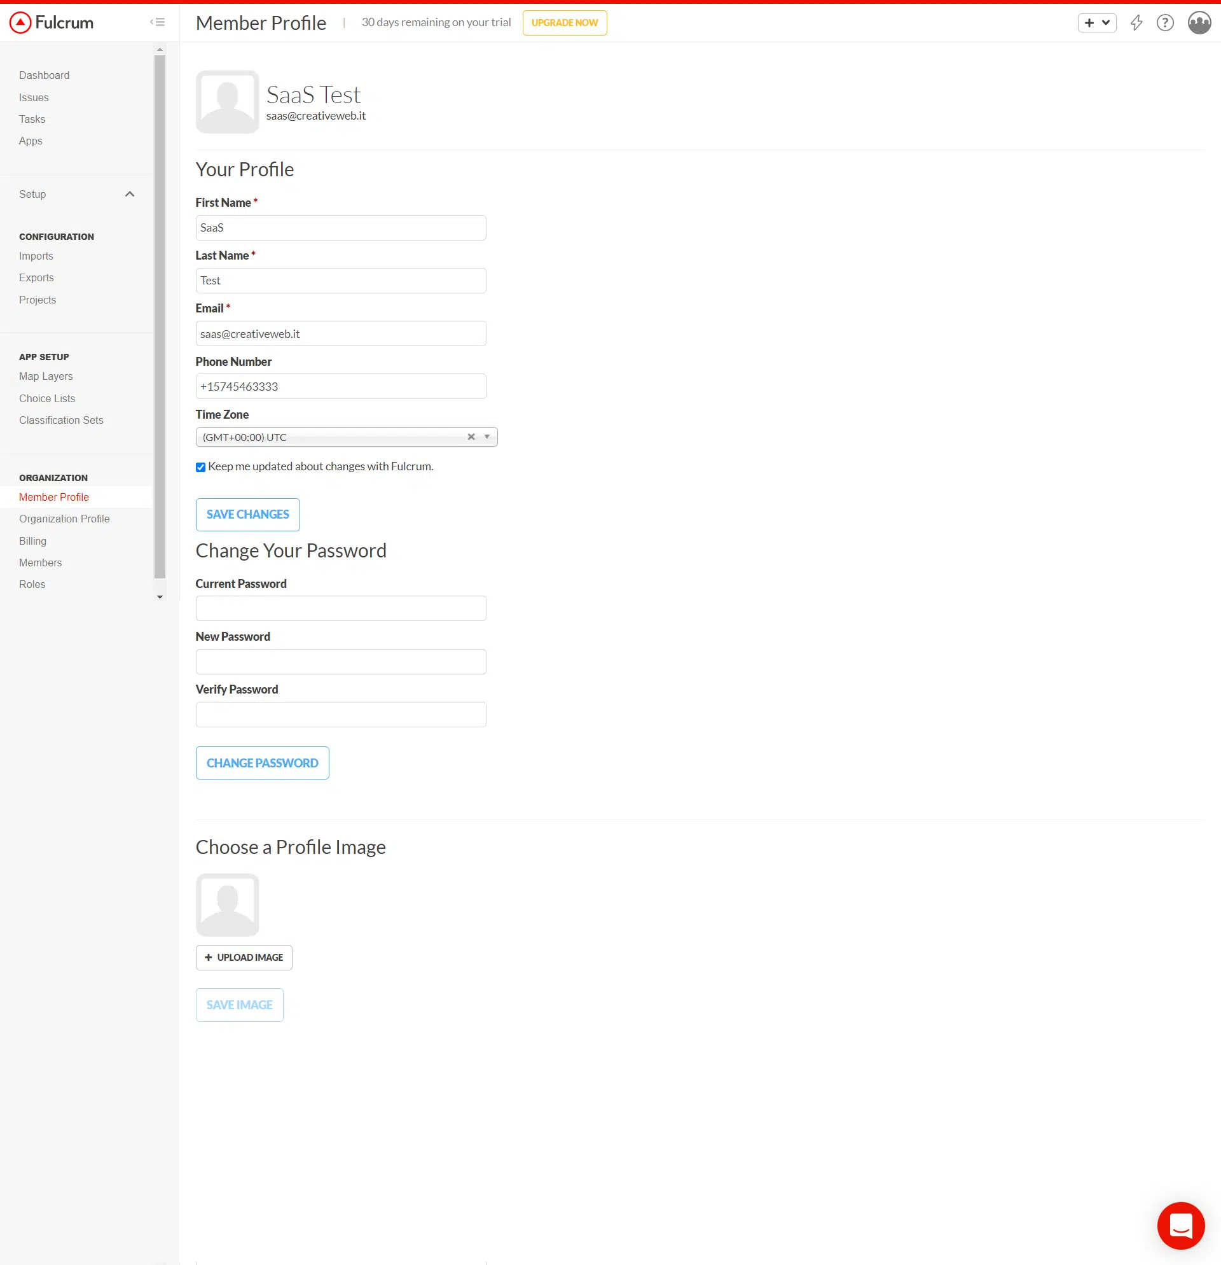The image size is (1221, 1265).
Task: Collapse the sidebar with the hamburger icon
Action: pos(157,22)
